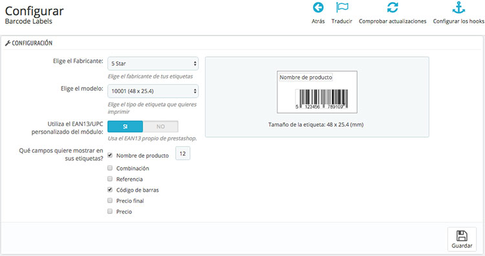Click the Configurar los hooks label
The image size is (485, 256).
[458, 21]
